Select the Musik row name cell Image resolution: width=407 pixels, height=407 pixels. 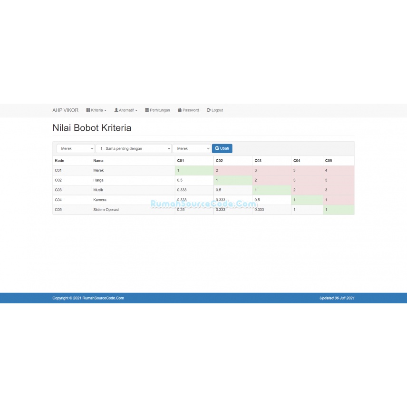133,190
